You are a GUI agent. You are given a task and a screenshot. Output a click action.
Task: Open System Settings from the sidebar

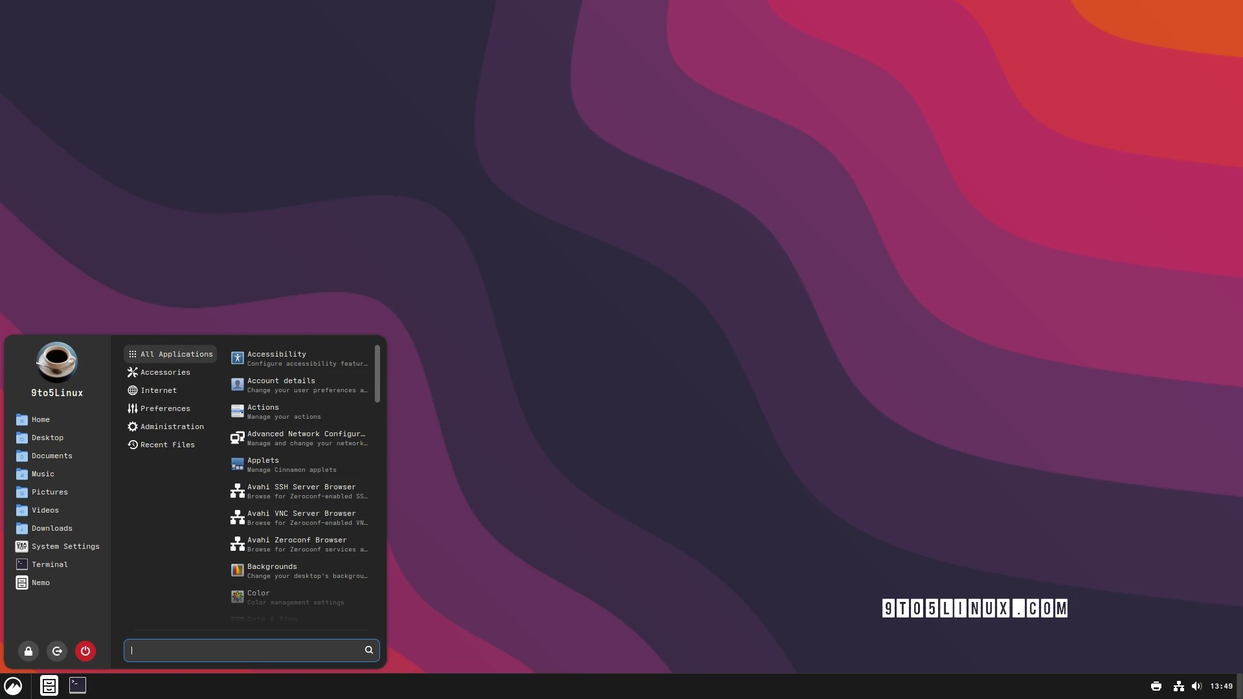[x=65, y=546]
